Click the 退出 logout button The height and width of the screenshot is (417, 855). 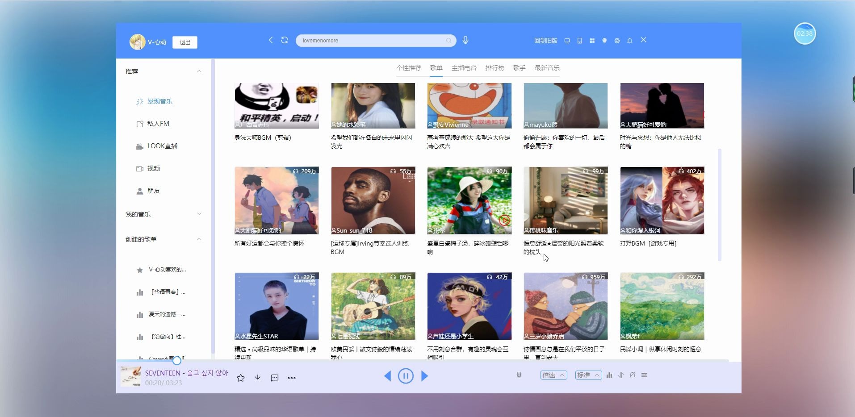tap(185, 42)
